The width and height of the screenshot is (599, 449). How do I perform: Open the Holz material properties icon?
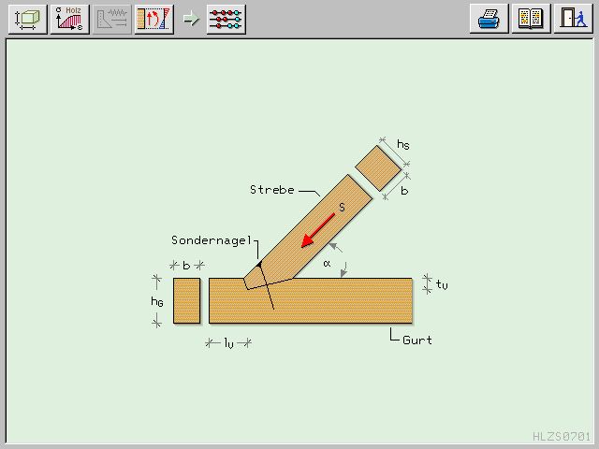click(70, 19)
